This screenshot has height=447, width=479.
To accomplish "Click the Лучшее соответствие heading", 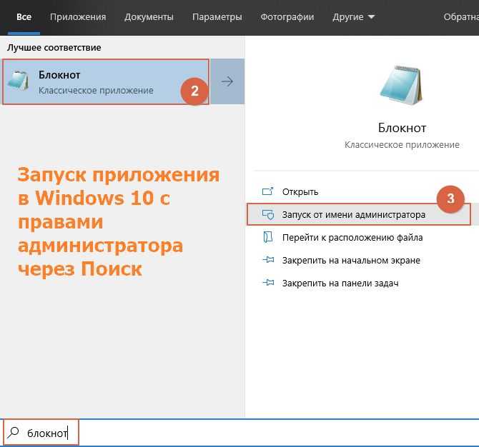I will [54, 48].
